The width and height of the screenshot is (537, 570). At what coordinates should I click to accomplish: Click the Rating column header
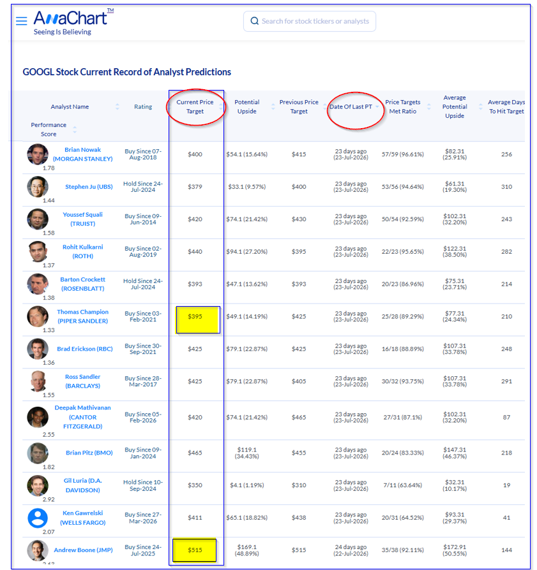click(x=143, y=106)
